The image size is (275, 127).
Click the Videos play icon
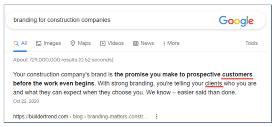pos(103,43)
